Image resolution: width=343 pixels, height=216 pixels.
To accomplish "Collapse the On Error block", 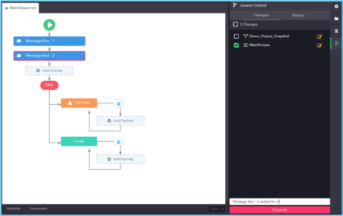I will pos(119,104).
